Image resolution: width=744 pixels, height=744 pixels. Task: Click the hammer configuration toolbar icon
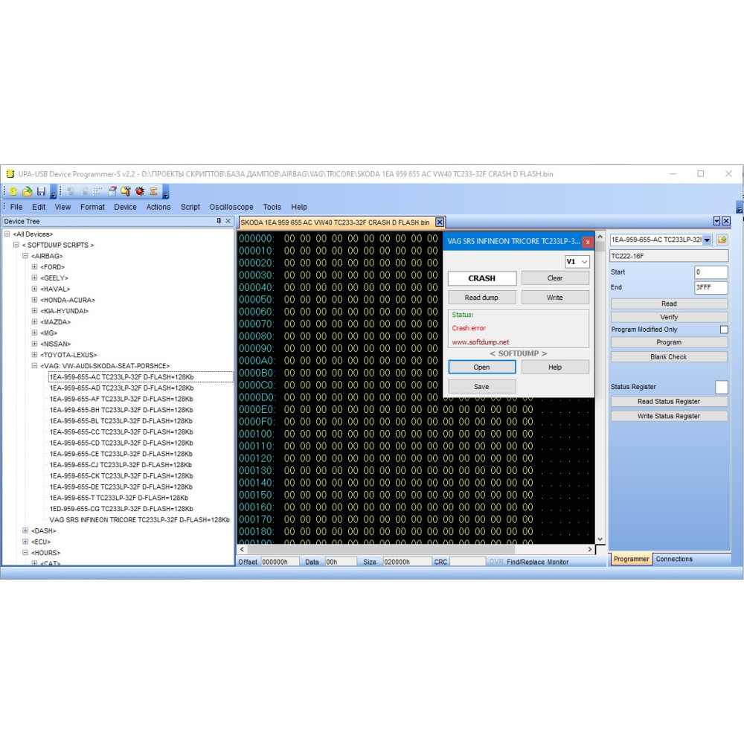(126, 191)
